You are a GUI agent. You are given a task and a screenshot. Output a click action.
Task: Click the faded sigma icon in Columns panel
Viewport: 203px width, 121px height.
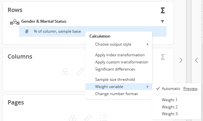point(163,57)
